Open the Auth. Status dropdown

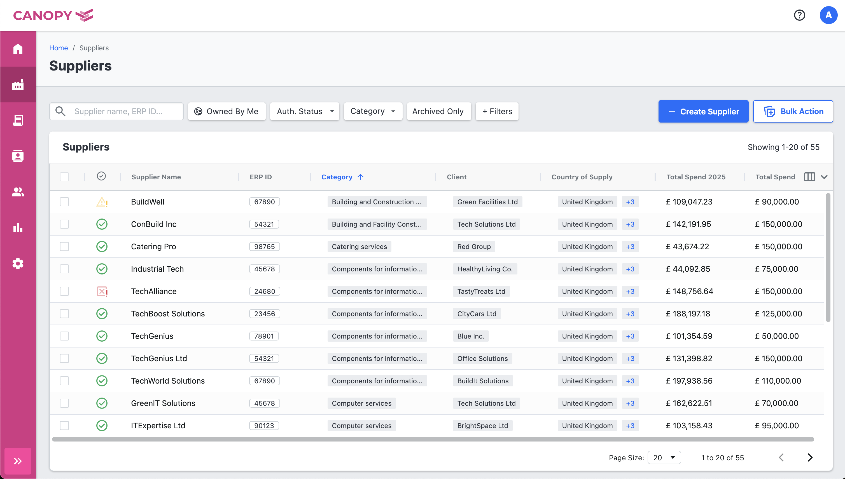pyautogui.click(x=305, y=112)
